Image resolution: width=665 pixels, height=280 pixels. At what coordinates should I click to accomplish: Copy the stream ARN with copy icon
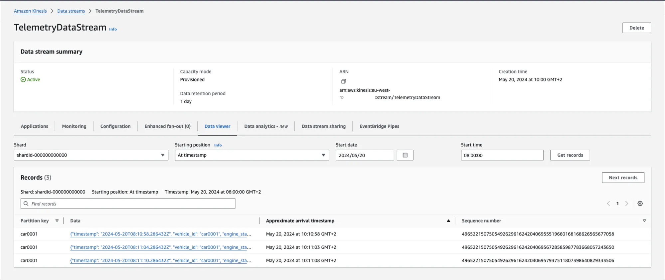[344, 81]
